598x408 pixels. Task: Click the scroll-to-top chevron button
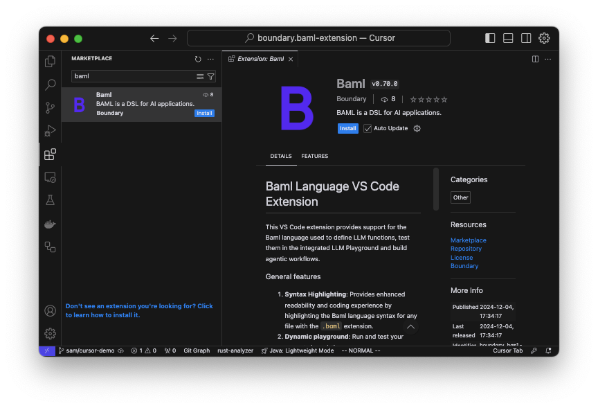pyautogui.click(x=410, y=327)
